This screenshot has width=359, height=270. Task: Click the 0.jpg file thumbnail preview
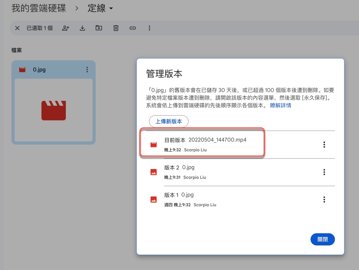54,110
